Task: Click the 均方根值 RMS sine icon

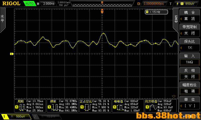Action: point(153,107)
